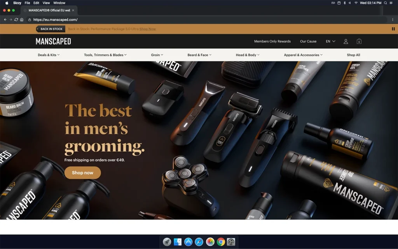Open the Head & Body dropdown
Screen dimensions: 398x249
click(247, 55)
